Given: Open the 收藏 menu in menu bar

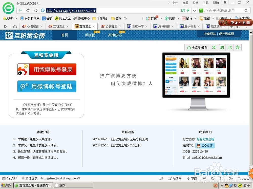Looking at the screenshot, I should 195,3.
